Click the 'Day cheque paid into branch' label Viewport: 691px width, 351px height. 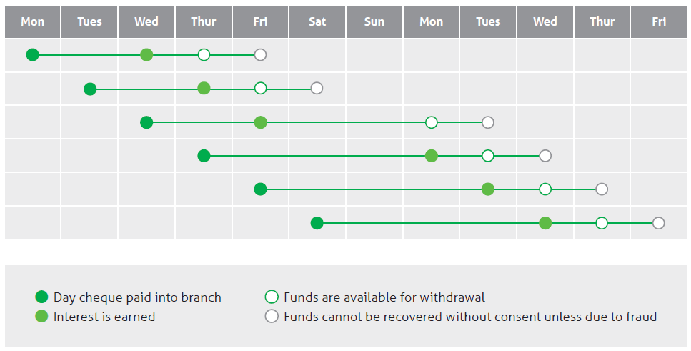point(137,297)
